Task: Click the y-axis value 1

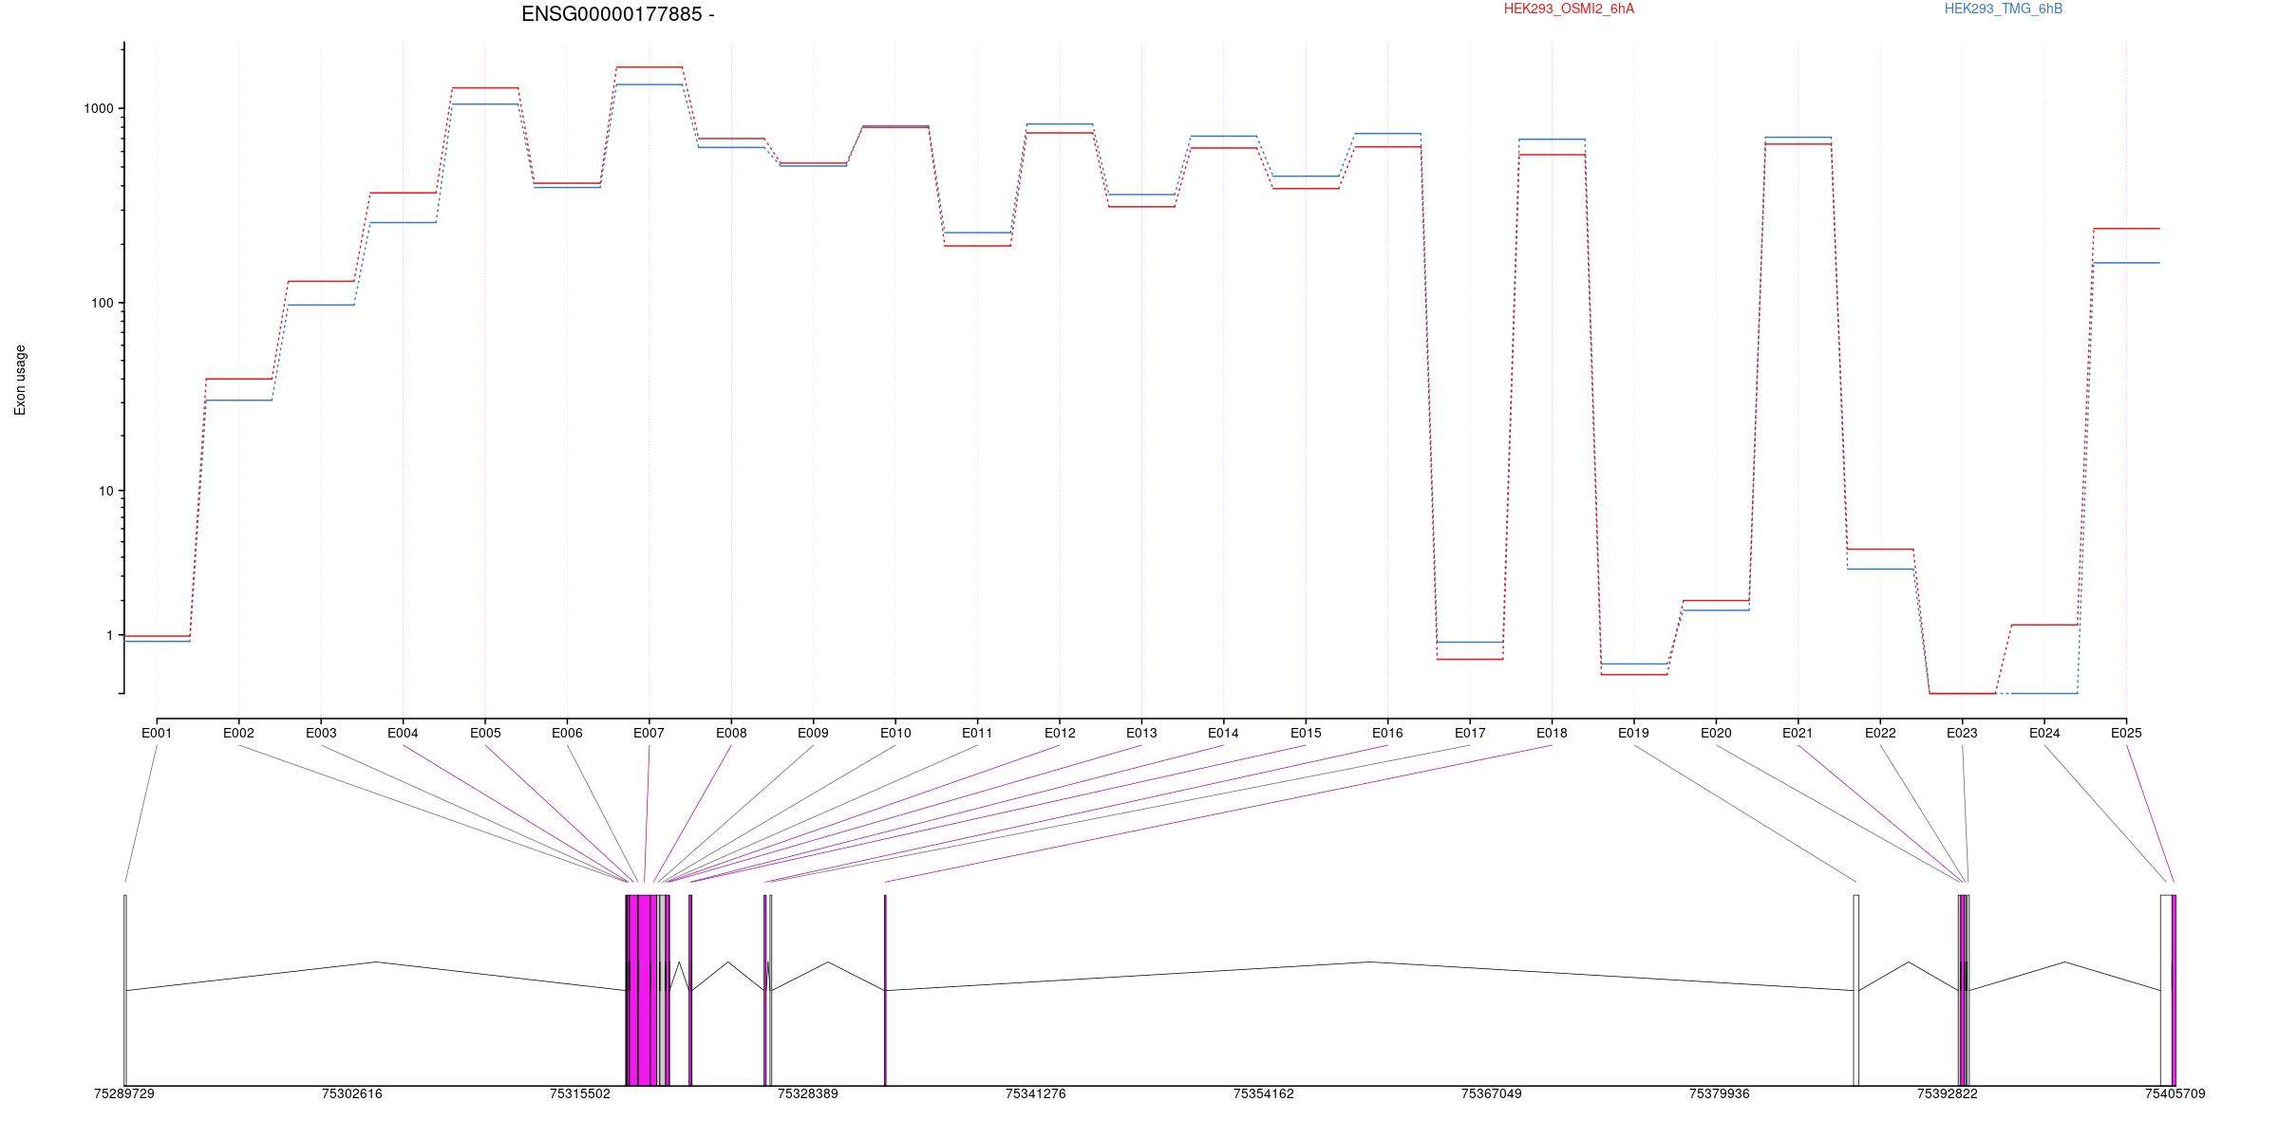Action: point(110,635)
